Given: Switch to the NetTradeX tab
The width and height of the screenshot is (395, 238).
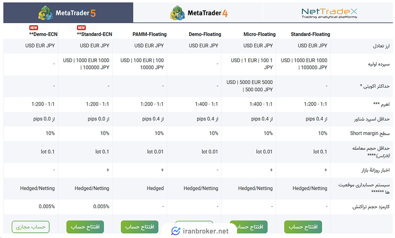Looking at the screenshot, I should pyautogui.click(x=328, y=13).
